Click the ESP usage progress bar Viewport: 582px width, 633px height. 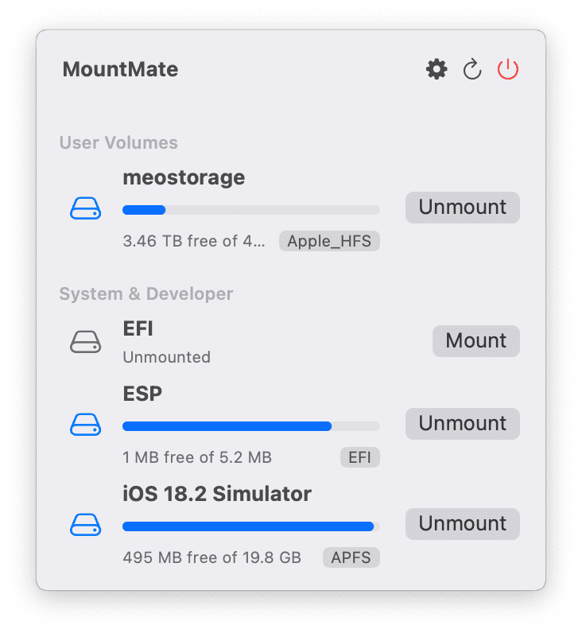(250, 426)
